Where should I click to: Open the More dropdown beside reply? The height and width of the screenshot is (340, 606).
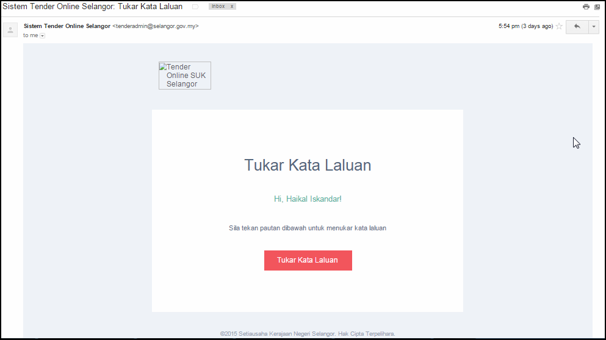coord(594,27)
